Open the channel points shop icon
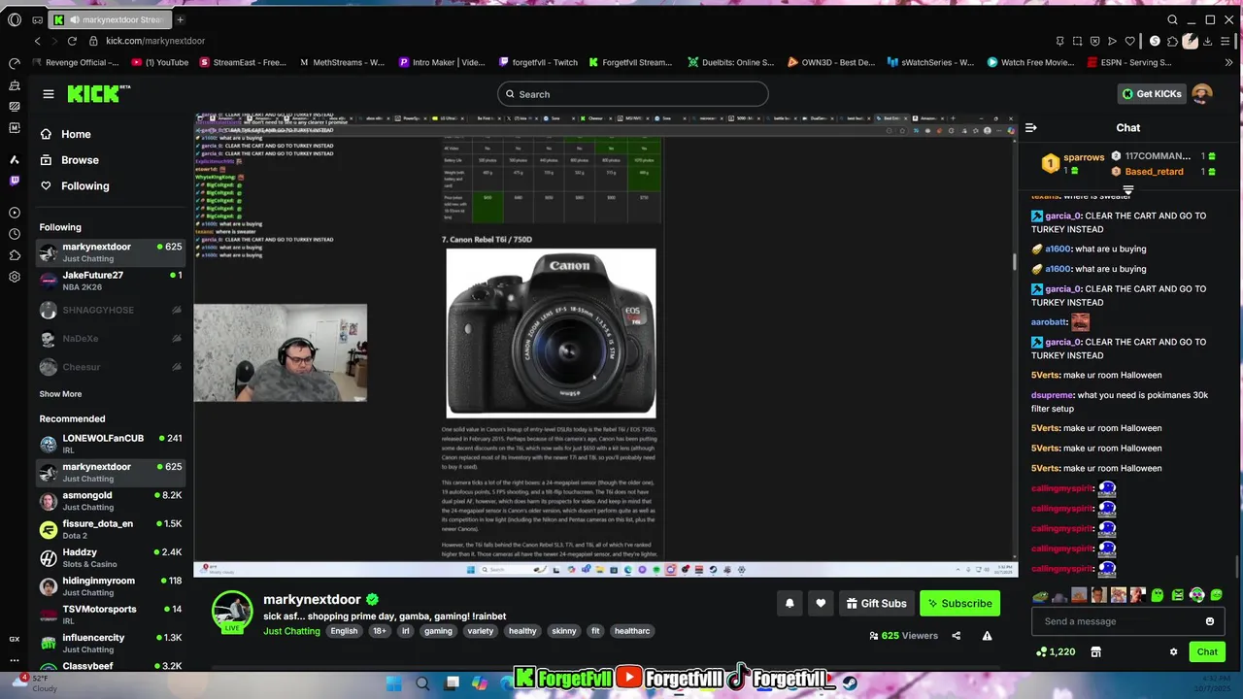This screenshot has width=1243, height=699. point(1095,651)
